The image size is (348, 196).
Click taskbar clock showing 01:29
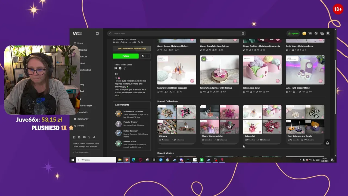click(324, 160)
